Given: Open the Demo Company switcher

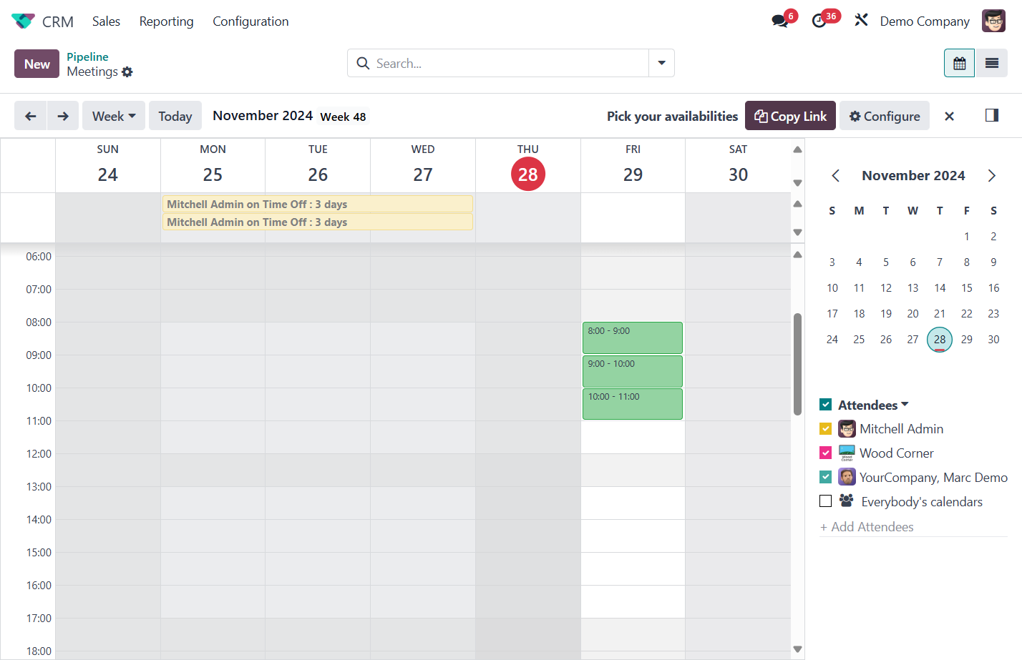Looking at the screenshot, I should 925,21.
